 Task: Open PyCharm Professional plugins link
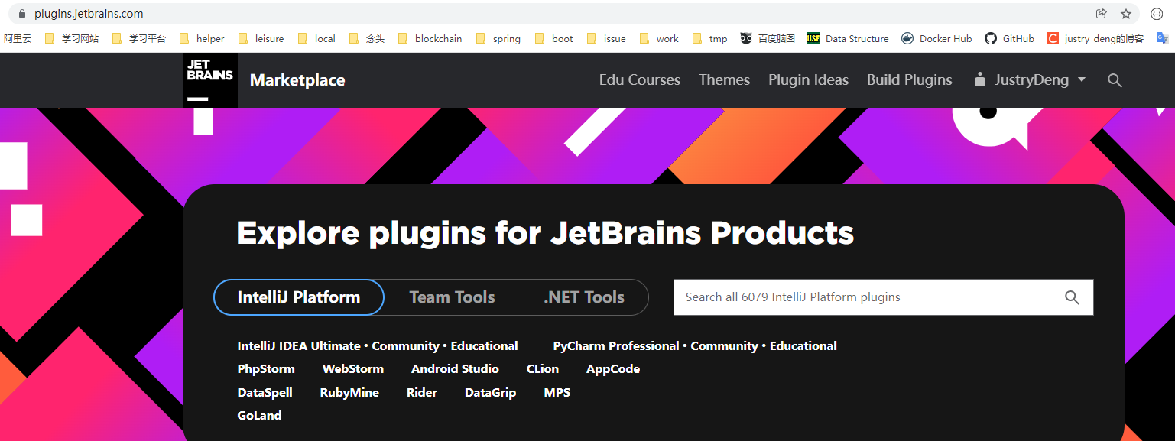(616, 346)
